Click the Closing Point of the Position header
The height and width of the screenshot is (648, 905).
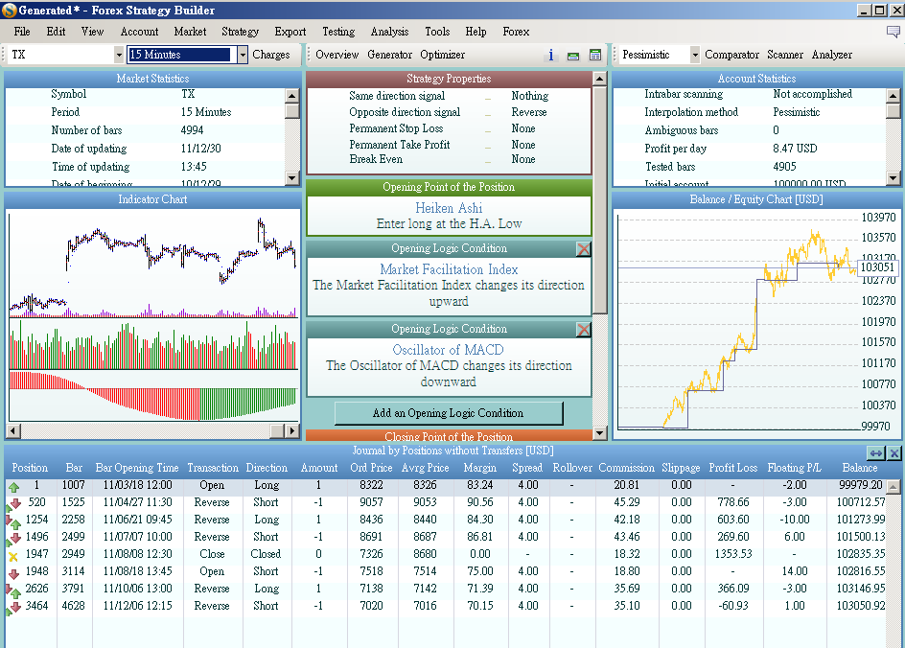[x=449, y=435]
